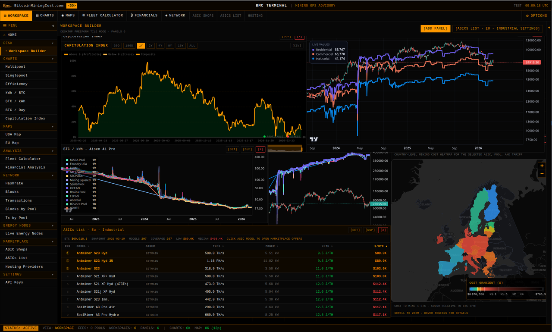Click the TradingView logo on the Capitulation chart

314,139
